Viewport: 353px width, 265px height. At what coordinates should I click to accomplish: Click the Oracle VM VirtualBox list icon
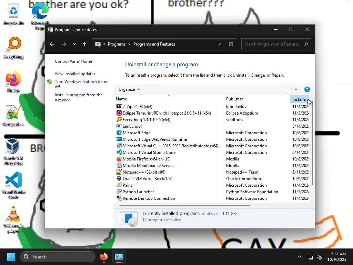click(119, 178)
